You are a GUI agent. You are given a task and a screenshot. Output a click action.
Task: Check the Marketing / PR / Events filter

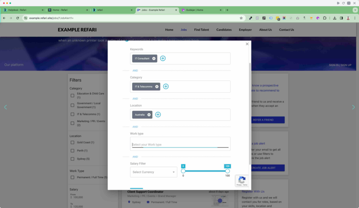pyautogui.click(x=72, y=123)
